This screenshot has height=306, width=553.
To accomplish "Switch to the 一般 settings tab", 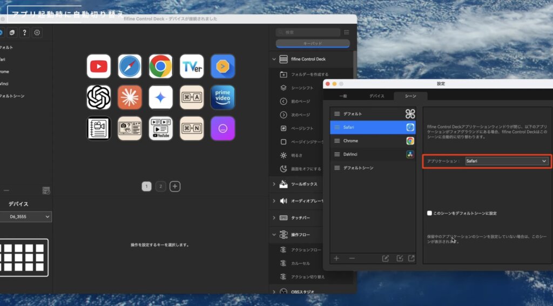I will [x=343, y=96].
